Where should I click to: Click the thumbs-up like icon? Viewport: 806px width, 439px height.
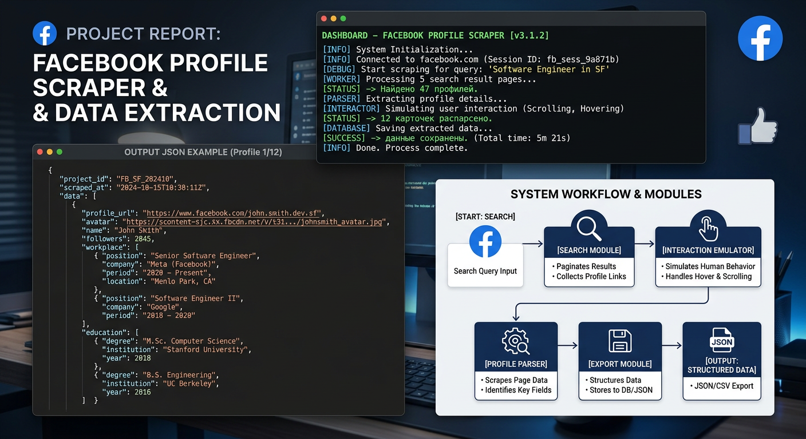(x=757, y=126)
